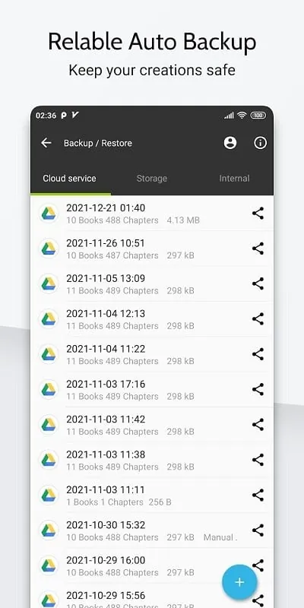This screenshot has width=304, height=608.
Task: Share the 2021-11-03 11:11 backup
Action: tap(258, 496)
